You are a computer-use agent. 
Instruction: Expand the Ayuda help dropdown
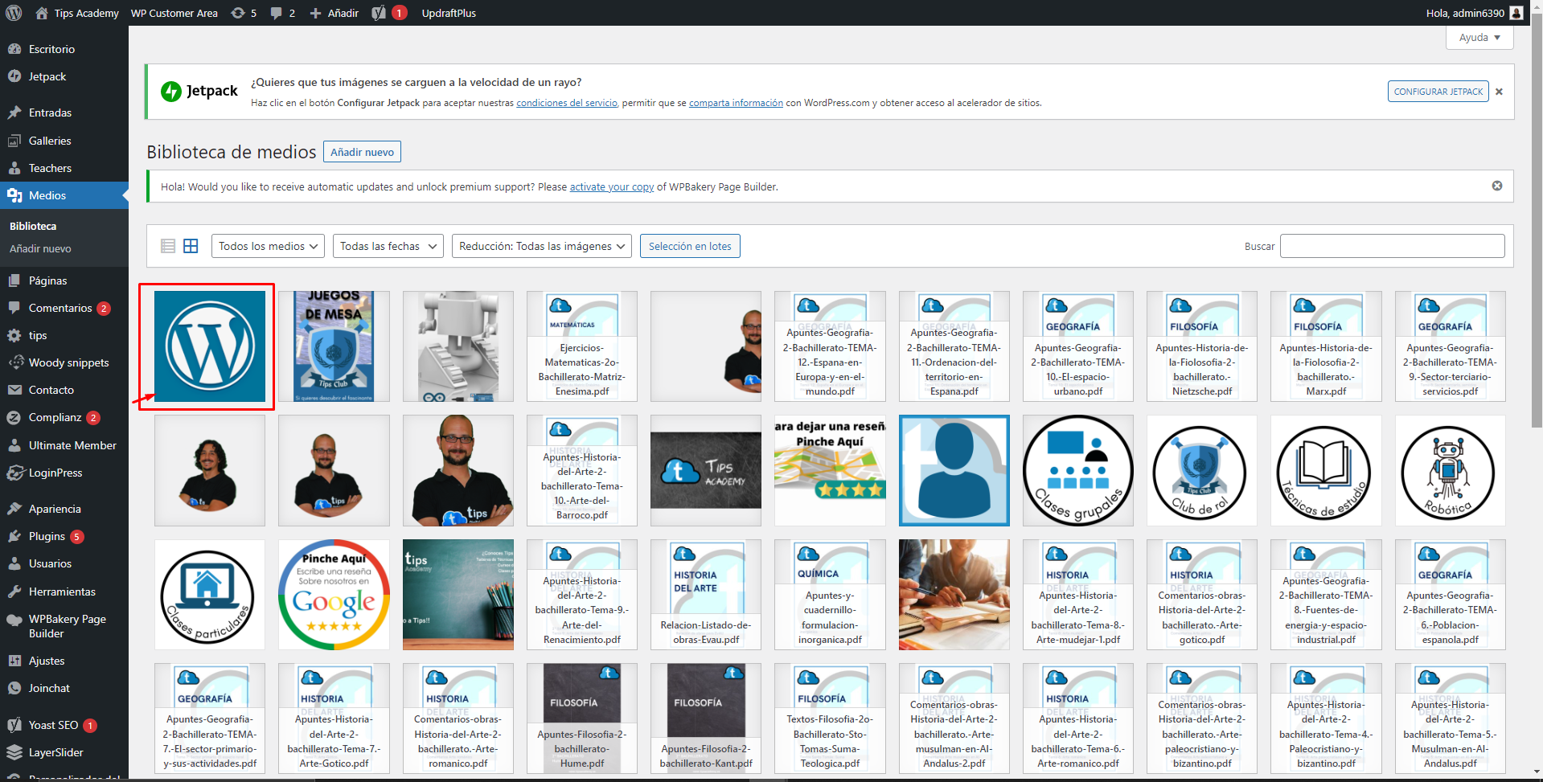(1479, 38)
